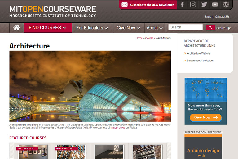Open the Search Tips link
Image resolution: width=238 pixels, height=159 pixels.
click(224, 28)
